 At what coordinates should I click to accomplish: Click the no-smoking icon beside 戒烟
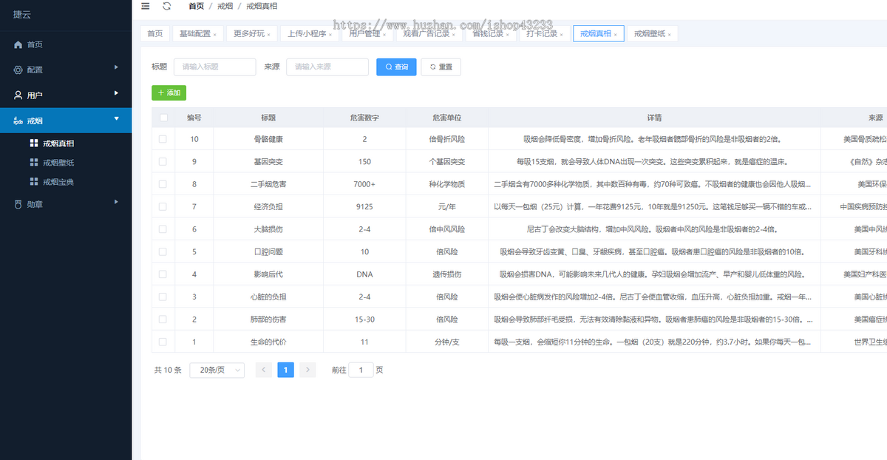click(18, 121)
